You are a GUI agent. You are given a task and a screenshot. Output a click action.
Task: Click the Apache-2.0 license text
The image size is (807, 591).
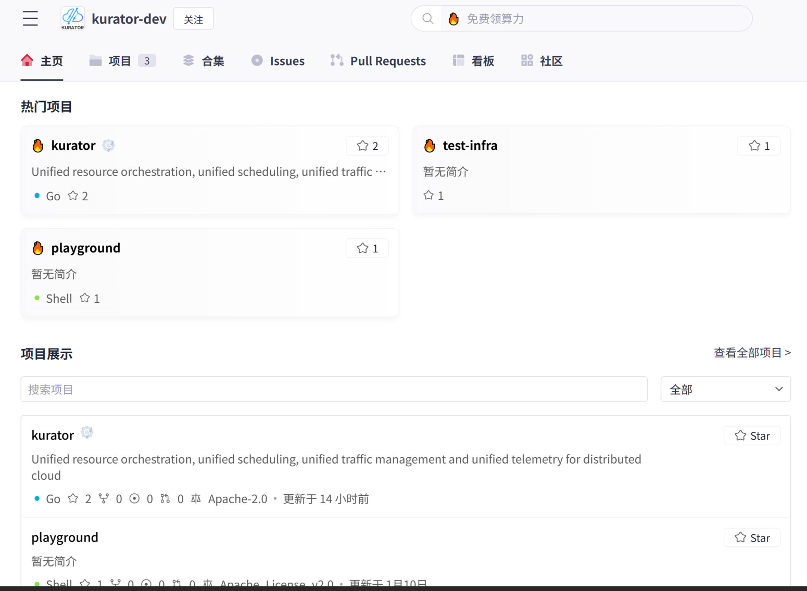pos(237,499)
